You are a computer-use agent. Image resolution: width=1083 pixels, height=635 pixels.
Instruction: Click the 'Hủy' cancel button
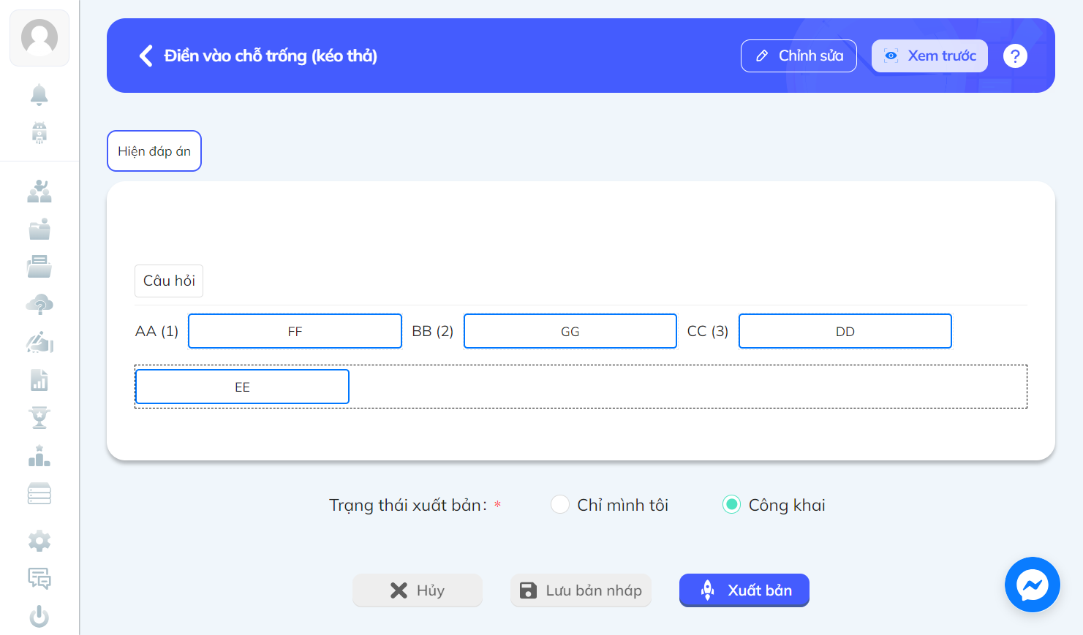[x=418, y=590]
